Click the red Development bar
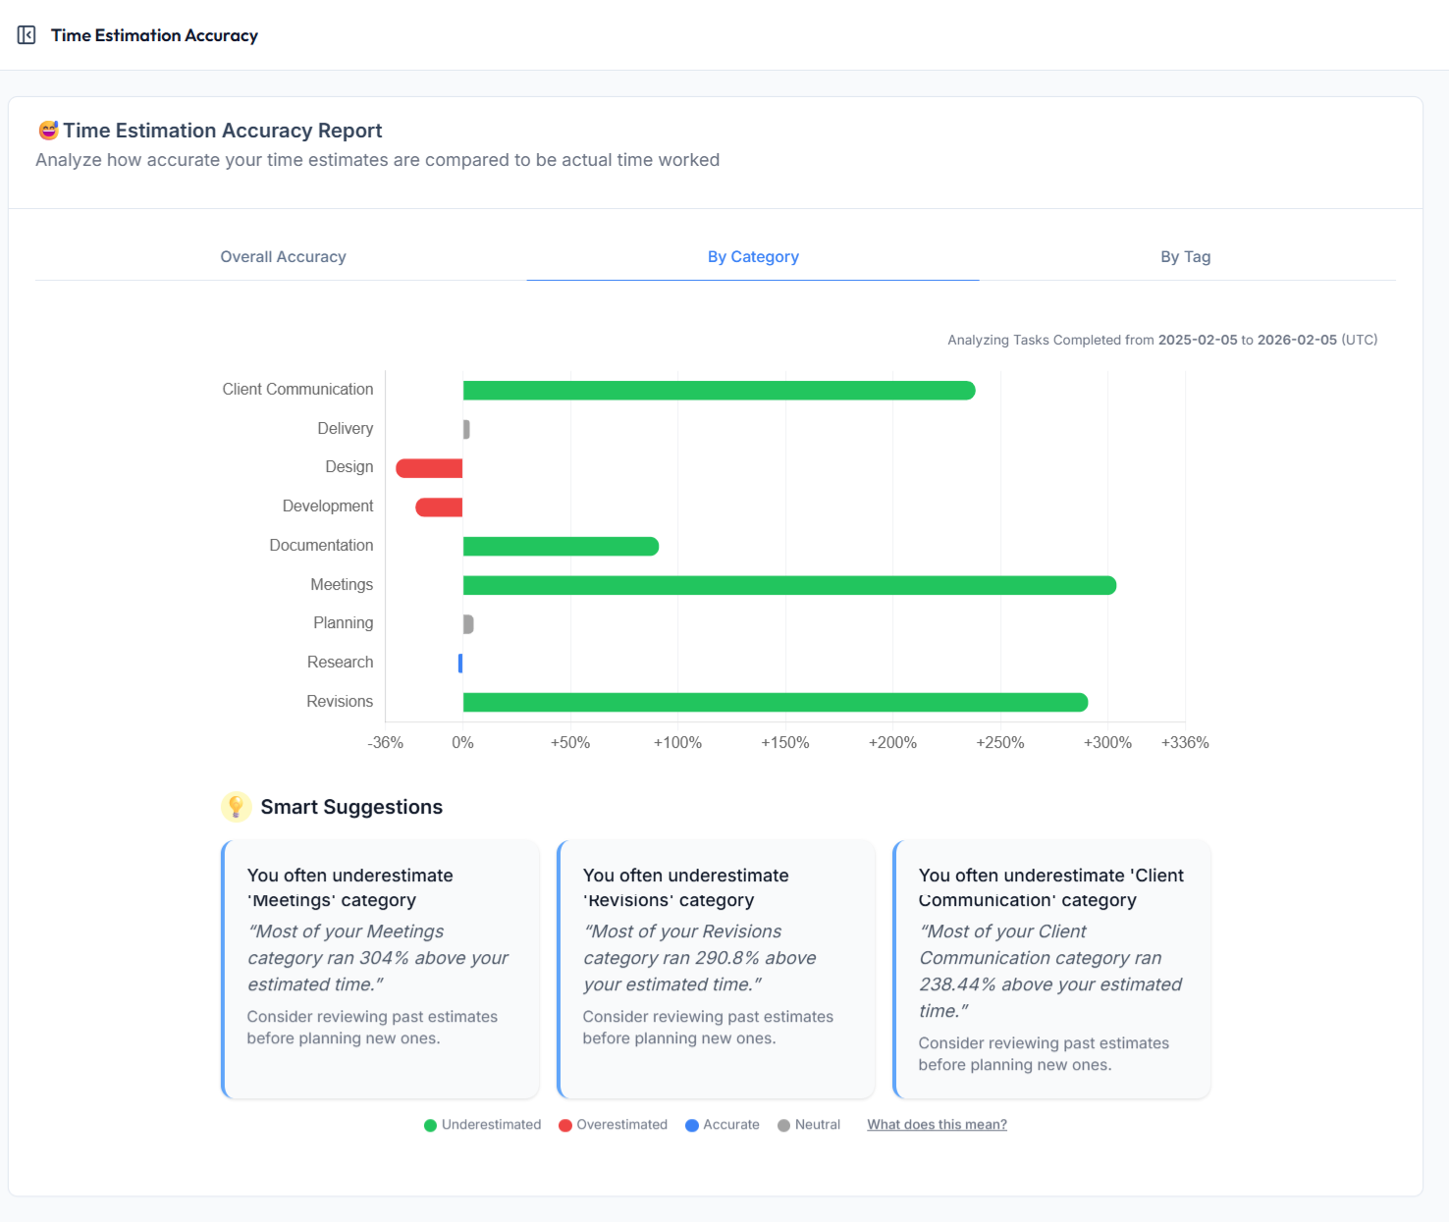The width and height of the screenshot is (1449, 1222). point(440,507)
